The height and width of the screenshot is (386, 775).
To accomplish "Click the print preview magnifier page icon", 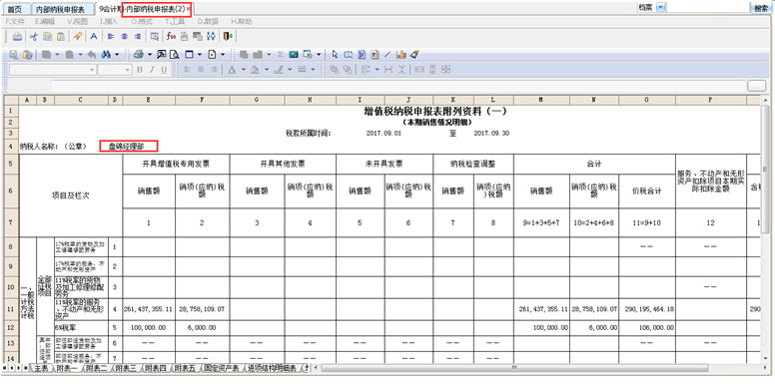I will [x=174, y=54].
